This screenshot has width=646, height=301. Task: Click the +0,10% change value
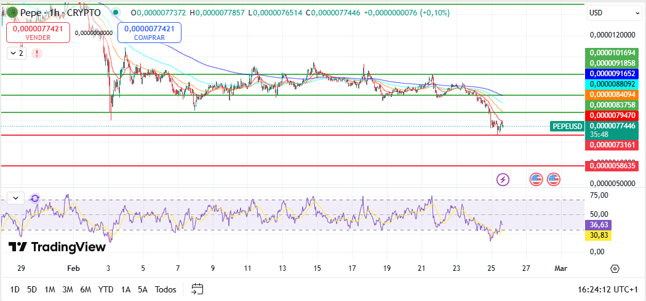(434, 13)
